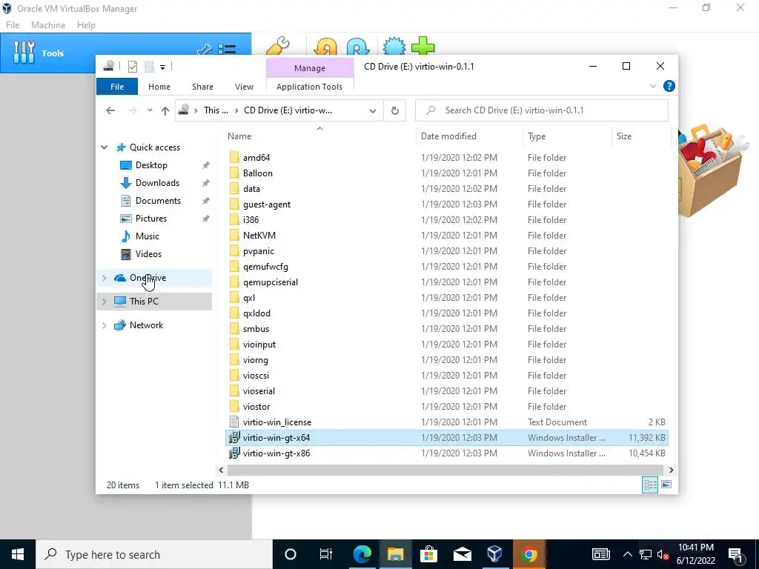Select the NetKVM folder
This screenshot has width=759, height=569.
pyautogui.click(x=259, y=235)
